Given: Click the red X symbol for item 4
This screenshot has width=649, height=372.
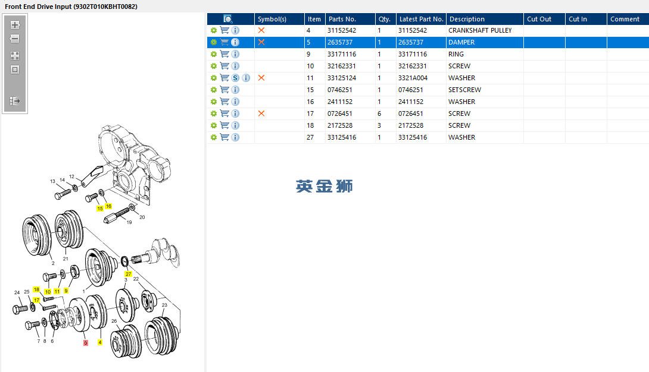Looking at the screenshot, I should [261, 30].
